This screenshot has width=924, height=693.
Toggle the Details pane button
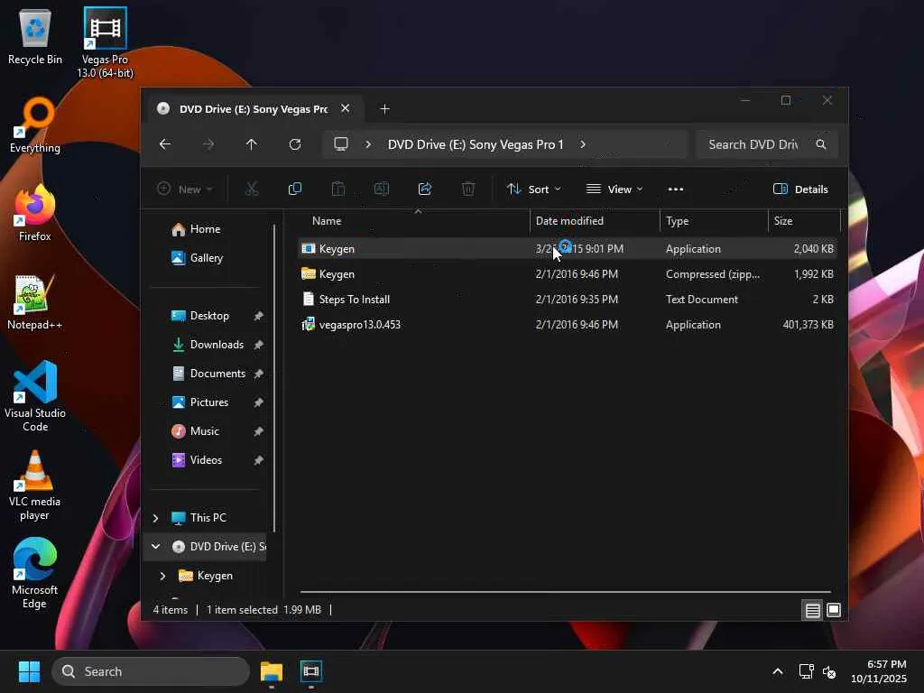click(x=800, y=189)
